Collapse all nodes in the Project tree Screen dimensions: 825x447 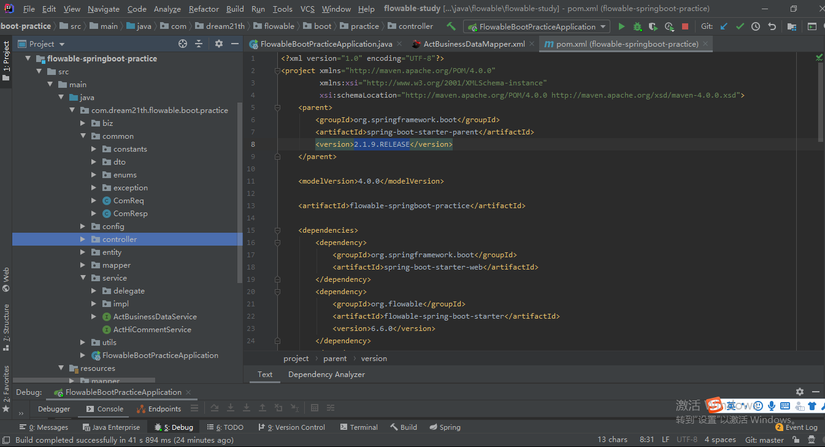coord(198,44)
